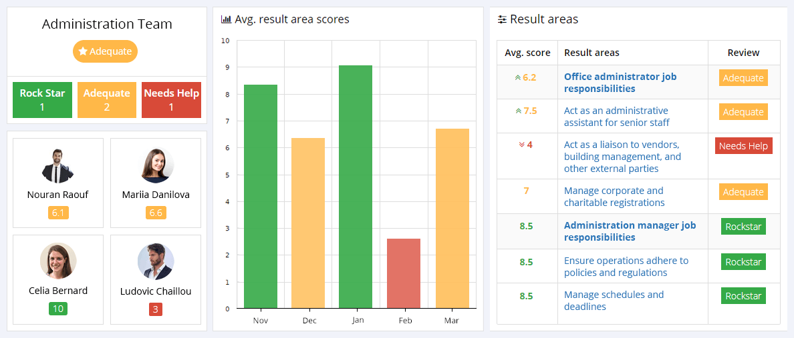Click the bar chart icon beside Avg. result area scores

(x=226, y=19)
